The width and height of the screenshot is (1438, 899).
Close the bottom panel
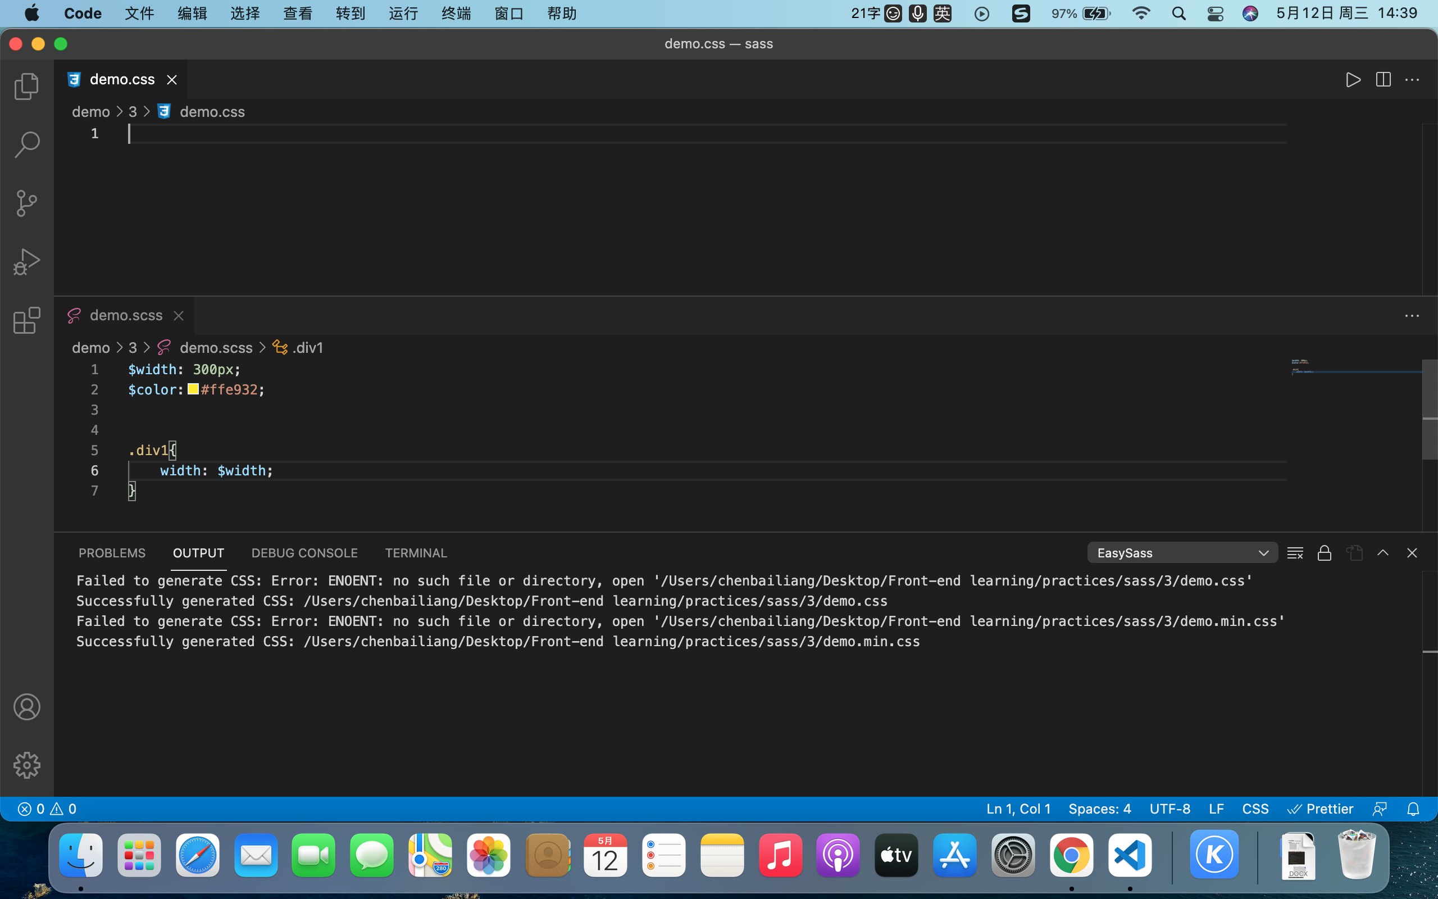(x=1412, y=553)
